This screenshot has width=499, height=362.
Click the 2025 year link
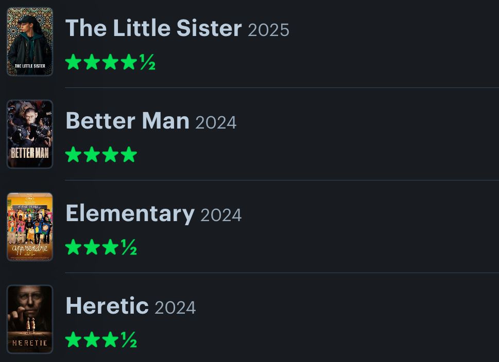(x=268, y=30)
